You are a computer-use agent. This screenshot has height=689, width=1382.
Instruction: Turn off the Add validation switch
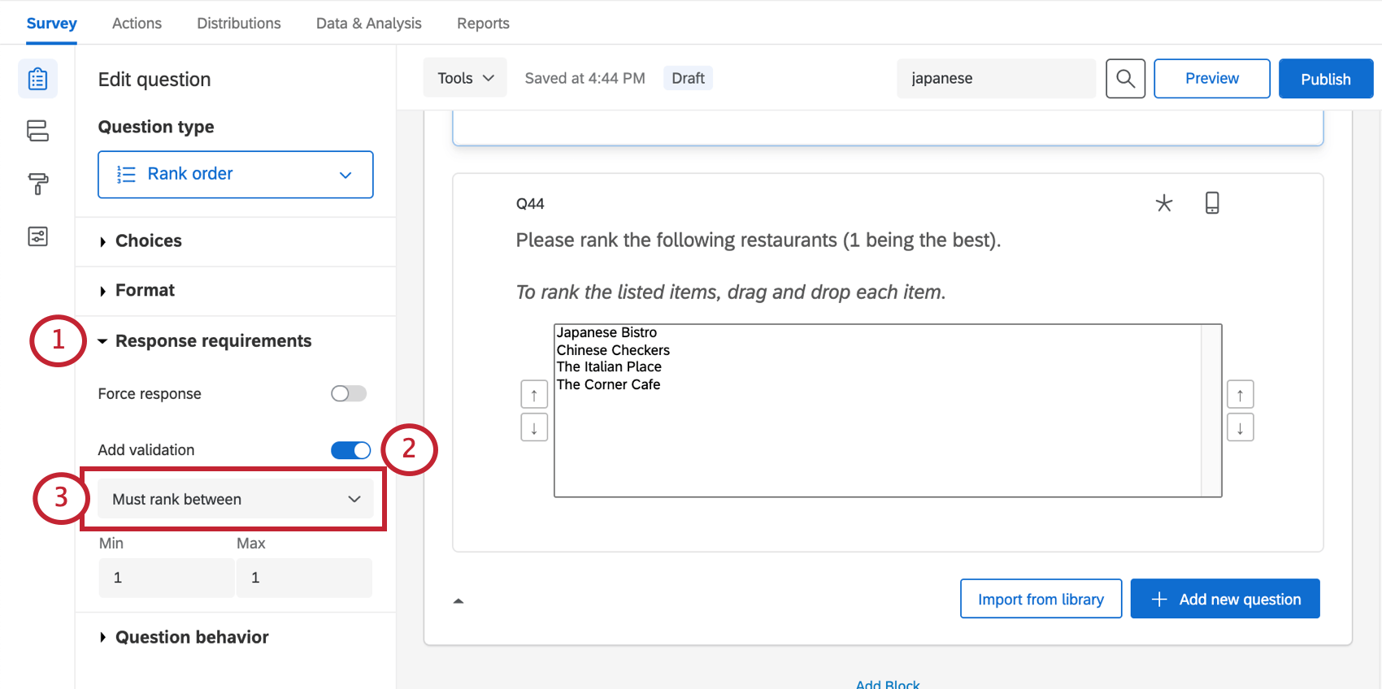click(350, 450)
